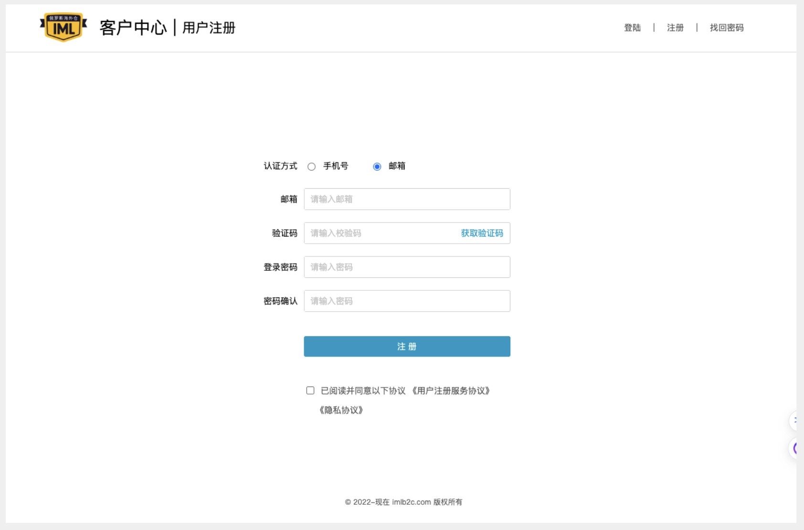Click the purple circular floating icon
Image resolution: width=804 pixels, height=530 pixels.
(797, 448)
